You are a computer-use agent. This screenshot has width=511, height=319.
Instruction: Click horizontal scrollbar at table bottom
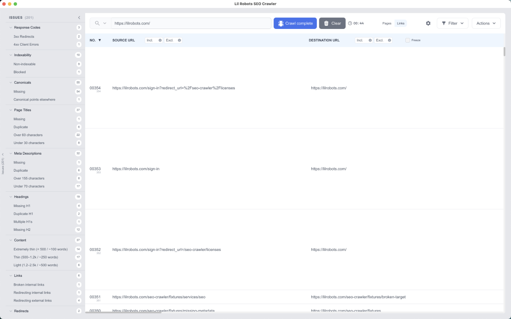[x=123, y=312]
